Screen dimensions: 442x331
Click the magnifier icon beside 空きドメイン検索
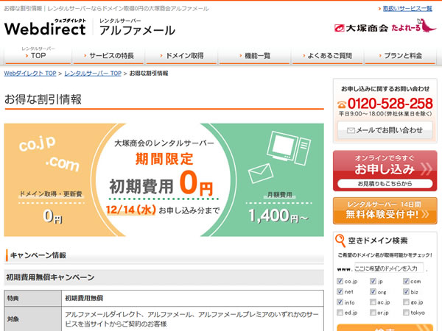point(340,241)
